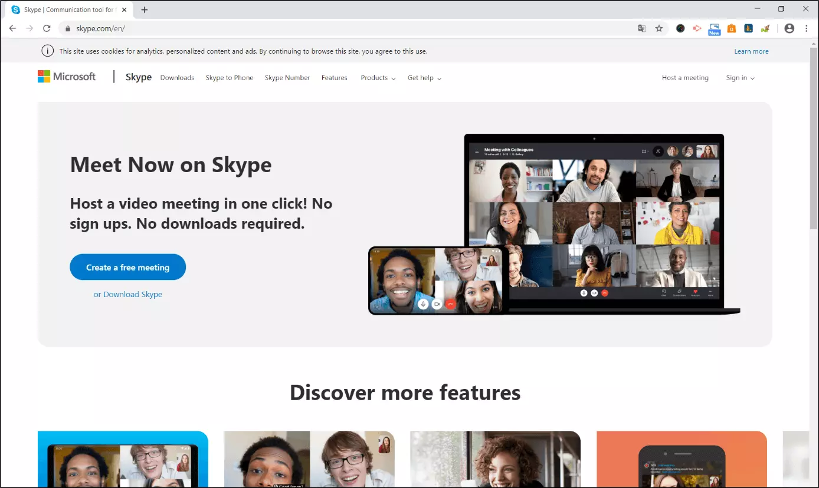819x488 pixels.
Task: Open a new tab with plus icon
Action: tap(145, 9)
